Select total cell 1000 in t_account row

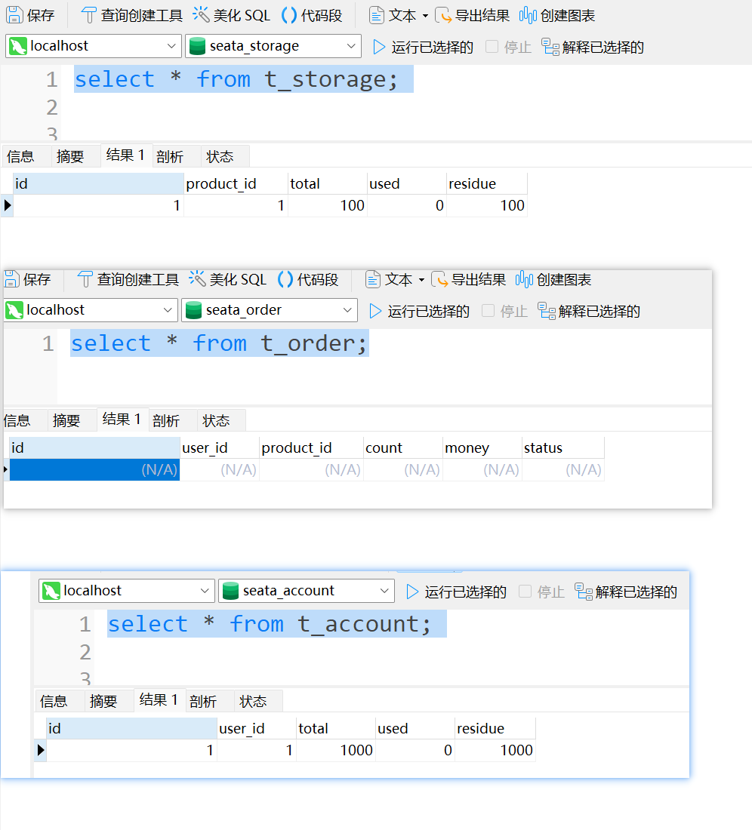336,750
